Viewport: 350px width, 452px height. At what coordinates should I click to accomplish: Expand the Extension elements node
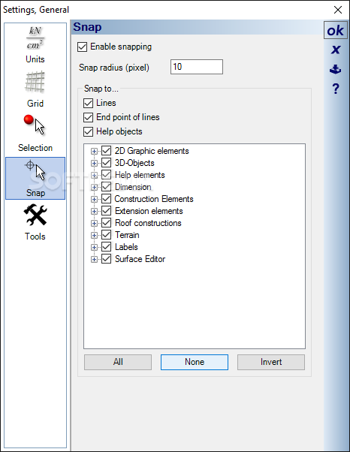tap(94, 211)
